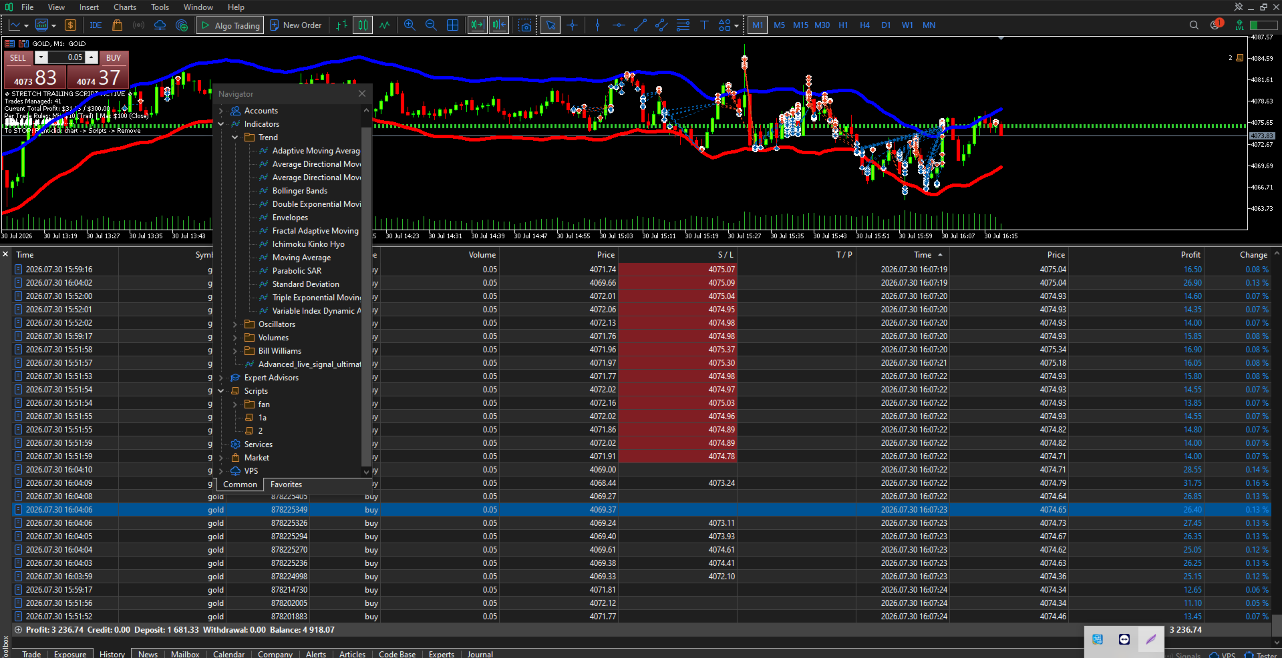Select the crosshair tool
Screen dimensions: 1282x658
[x=572, y=25]
